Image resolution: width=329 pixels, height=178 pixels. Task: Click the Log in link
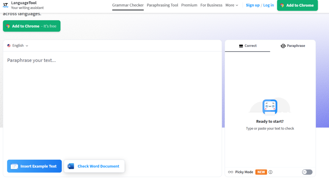click(268, 5)
